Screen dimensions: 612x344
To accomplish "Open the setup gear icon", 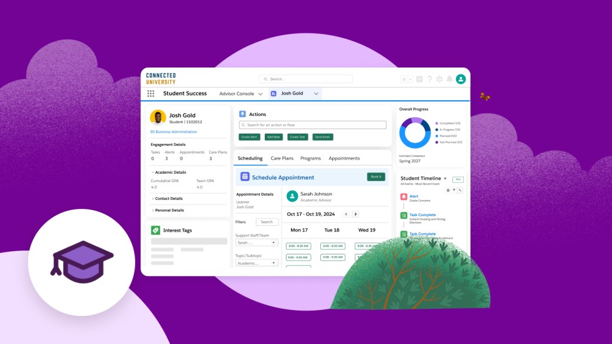I will (x=439, y=79).
